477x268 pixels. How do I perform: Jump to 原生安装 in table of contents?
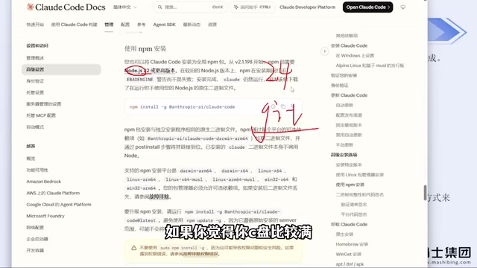pyautogui.click(x=344, y=234)
